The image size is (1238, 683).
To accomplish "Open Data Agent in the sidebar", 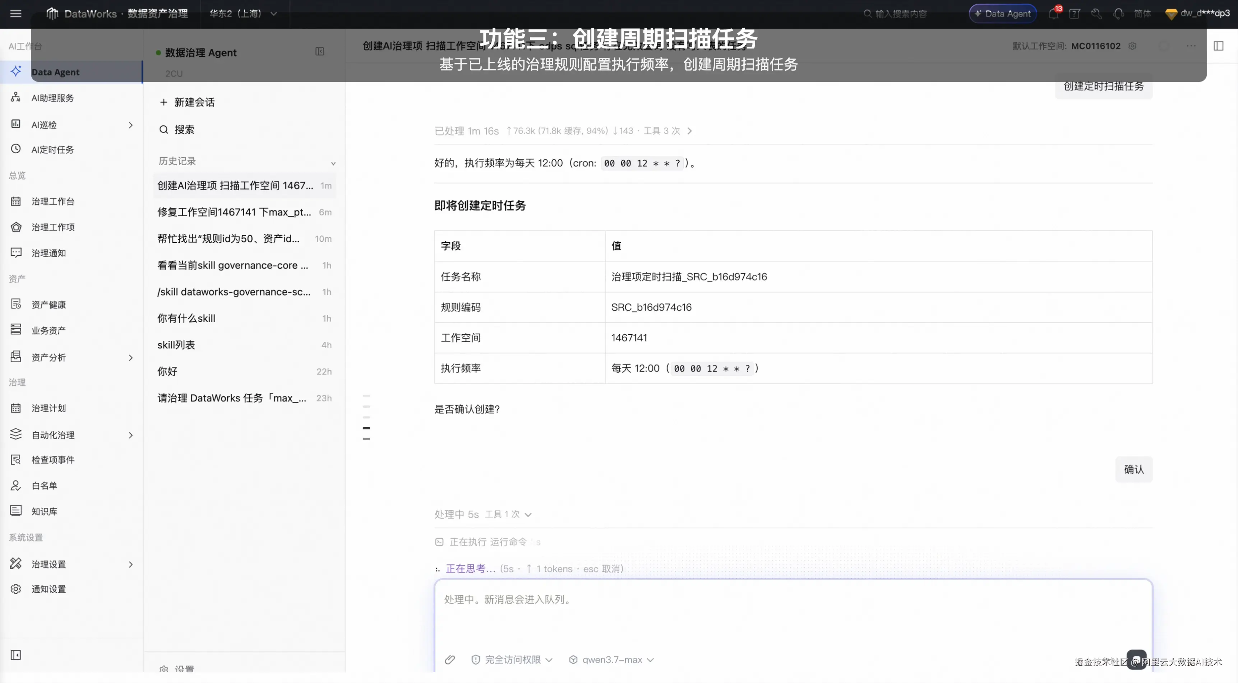I will click(71, 71).
